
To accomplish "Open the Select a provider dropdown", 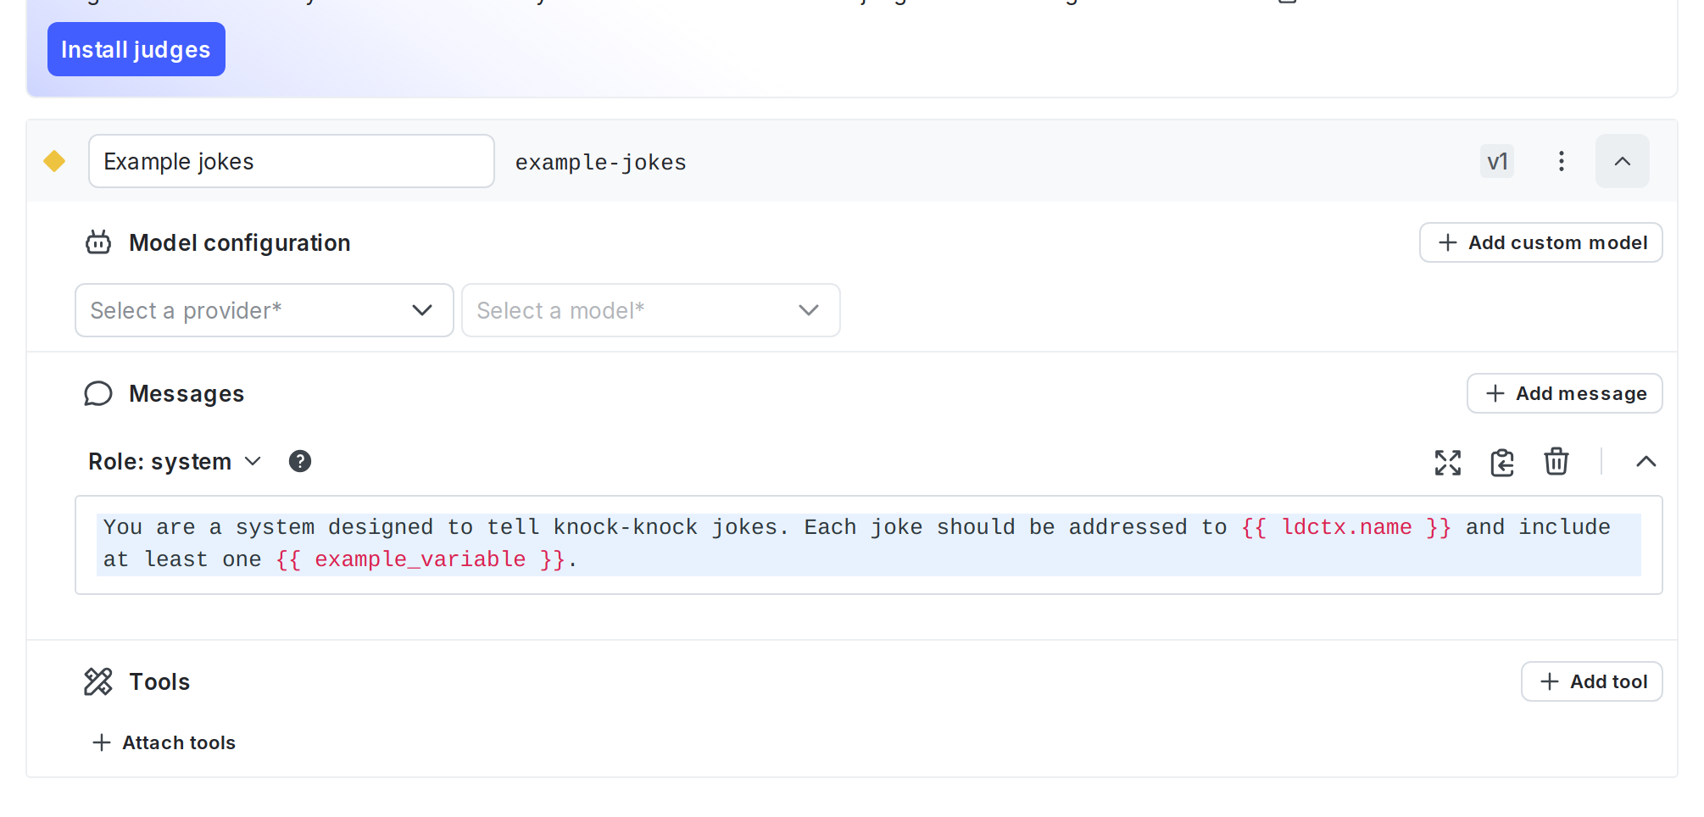I will (264, 310).
